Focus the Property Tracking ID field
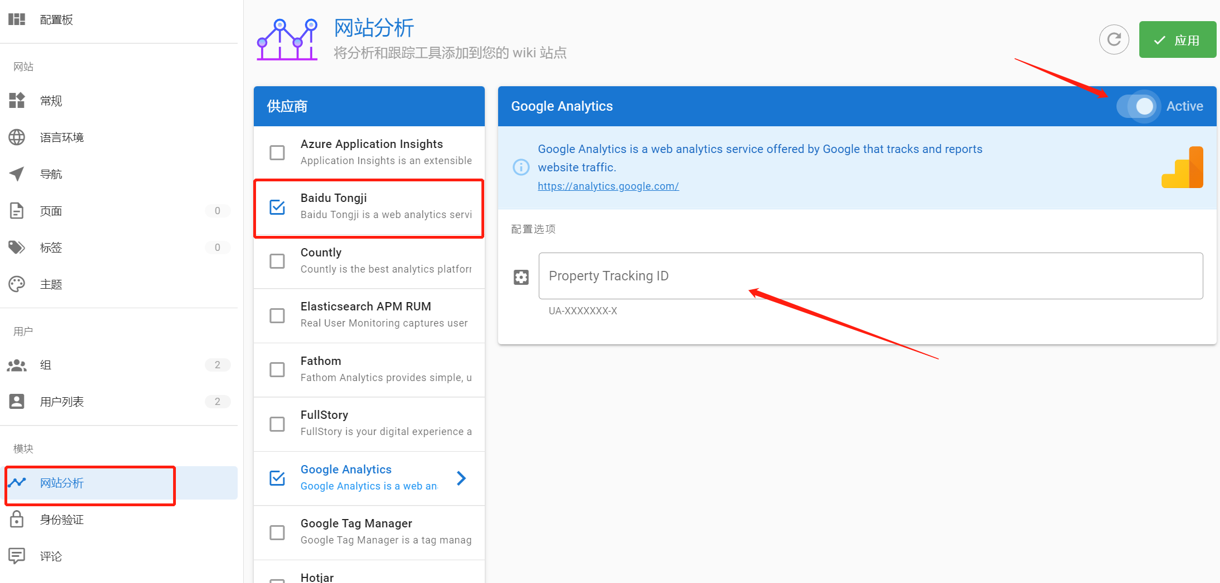The height and width of the screenshot is (583, 1220). [870, 276]
